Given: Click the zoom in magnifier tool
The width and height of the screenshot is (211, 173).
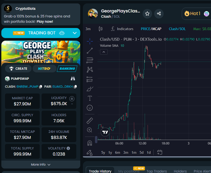Looking at the screenshot, I should [90, 130].
